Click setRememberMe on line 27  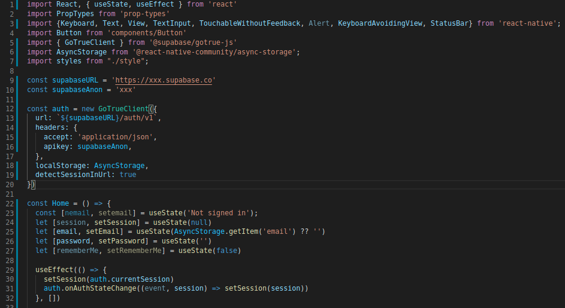point(134,251)
